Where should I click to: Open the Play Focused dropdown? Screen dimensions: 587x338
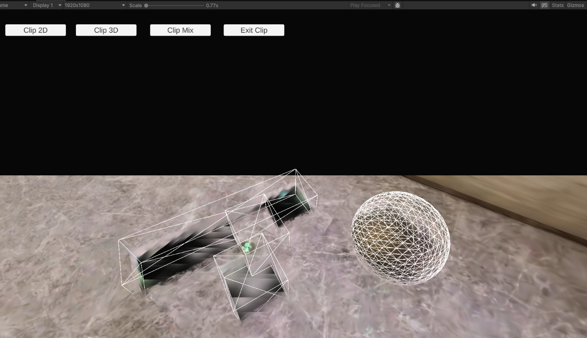tap(370, 5)
